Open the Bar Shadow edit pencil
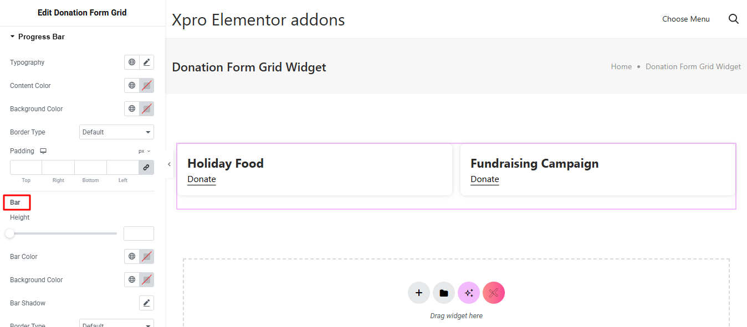 146,303
